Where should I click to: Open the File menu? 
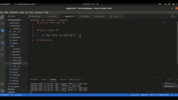point(1,12)
